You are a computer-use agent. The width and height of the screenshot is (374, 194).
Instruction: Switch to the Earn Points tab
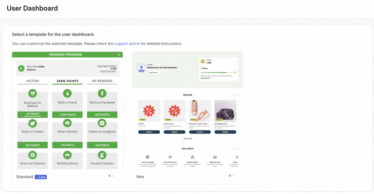click(x=68, y=81)
